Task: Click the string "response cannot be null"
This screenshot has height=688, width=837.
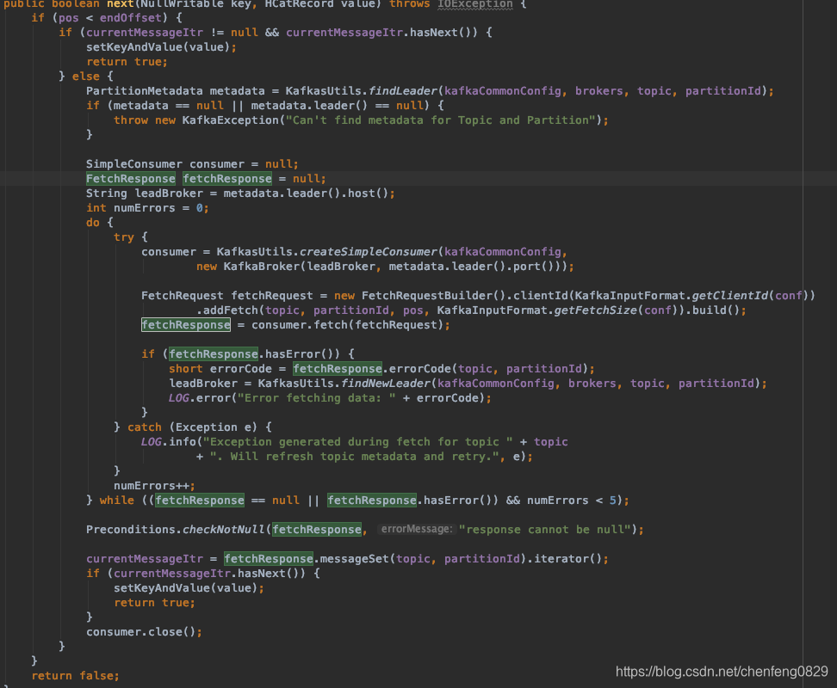Action: 546,529
